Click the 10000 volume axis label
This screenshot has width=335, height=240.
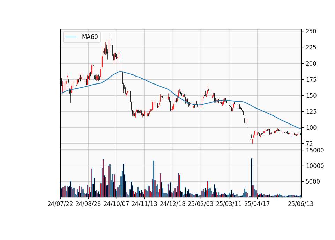(315, 166)
